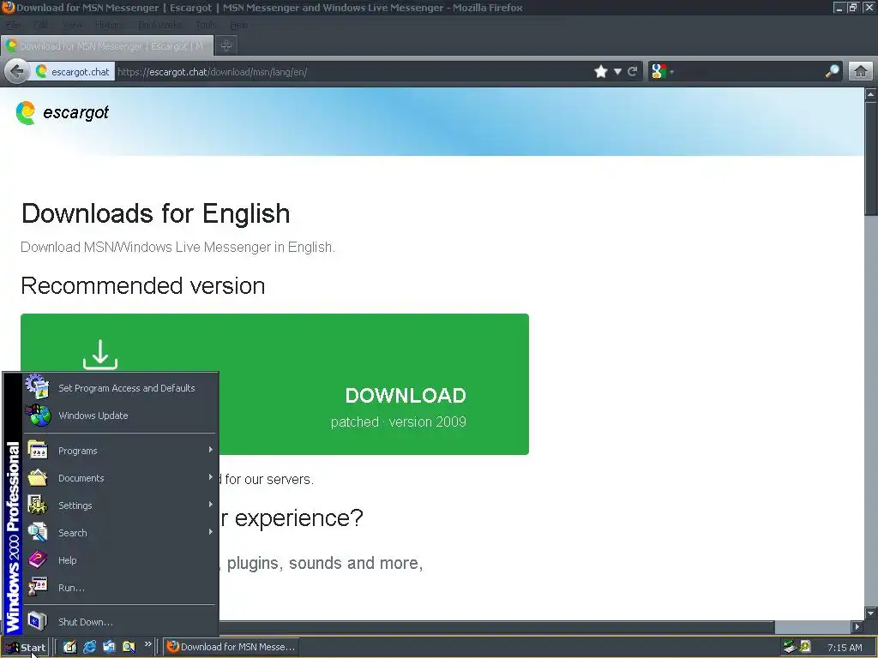Viewport: 878px width, 658px height.
Task: Click the back arrow navigation button
Action: tap(17, 72)
